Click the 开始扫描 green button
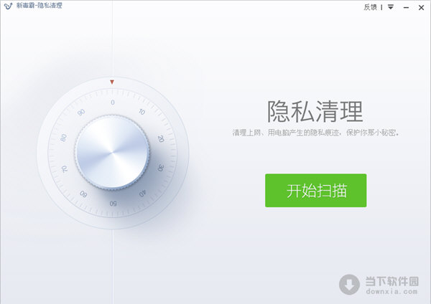The image size is (431, 304). tap(315, 191)
